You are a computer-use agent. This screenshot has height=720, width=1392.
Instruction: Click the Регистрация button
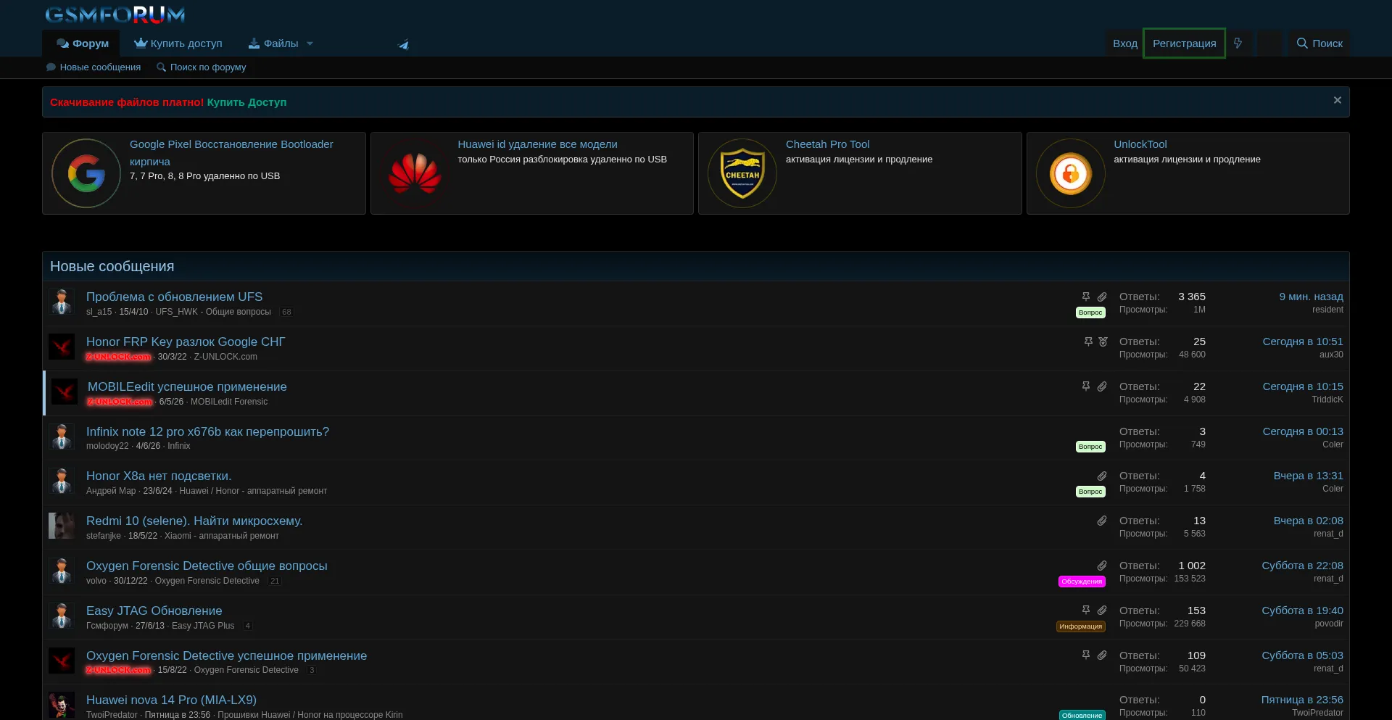pyautogui.click(x=1185, y=44)
